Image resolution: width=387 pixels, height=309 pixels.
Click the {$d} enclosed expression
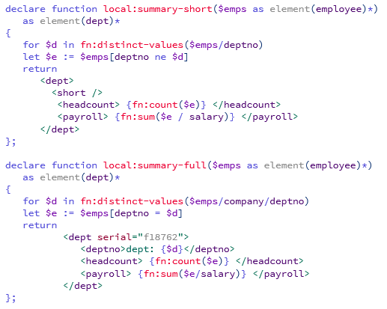click(x=172, y=249)
